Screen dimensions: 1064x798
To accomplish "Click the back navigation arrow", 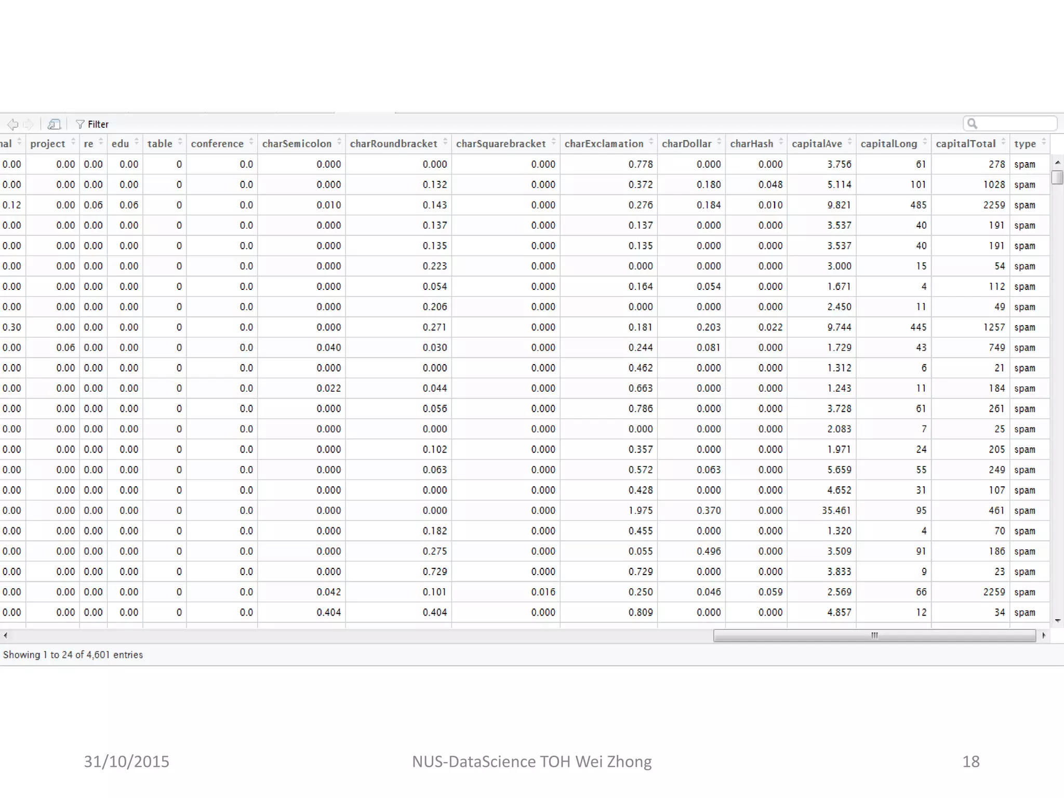I will [12, 124].
